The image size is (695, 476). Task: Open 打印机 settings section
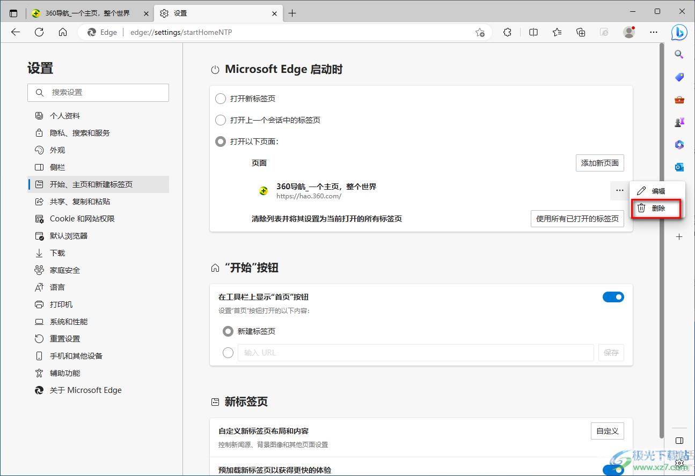click(x=98, y=304)
